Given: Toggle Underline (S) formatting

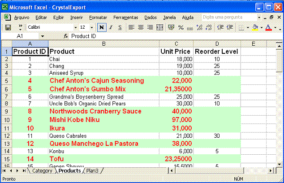Looking at the screenshot, I should pyautogui.click(x=120, y=27).
